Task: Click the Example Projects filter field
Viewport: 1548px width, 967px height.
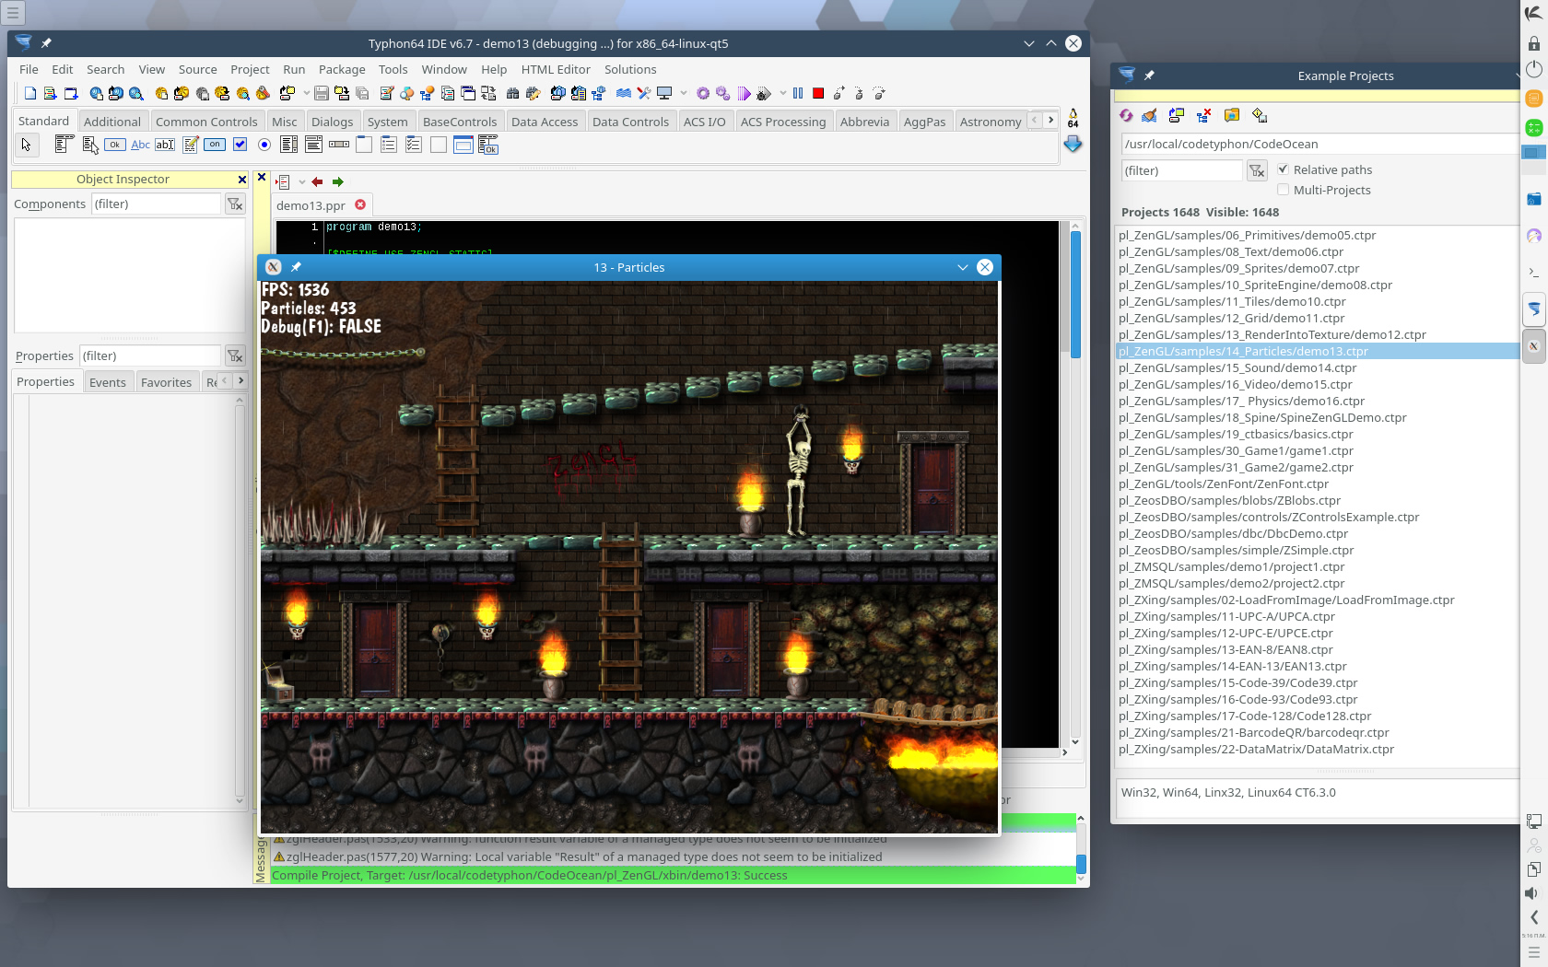Action: click(1182, 170)
